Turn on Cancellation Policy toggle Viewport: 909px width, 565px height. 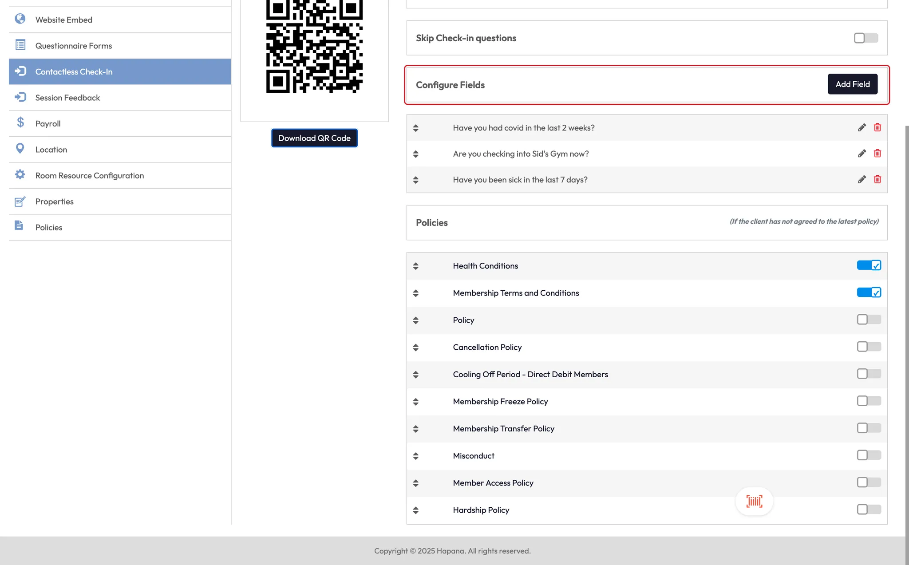pos(869,347)
